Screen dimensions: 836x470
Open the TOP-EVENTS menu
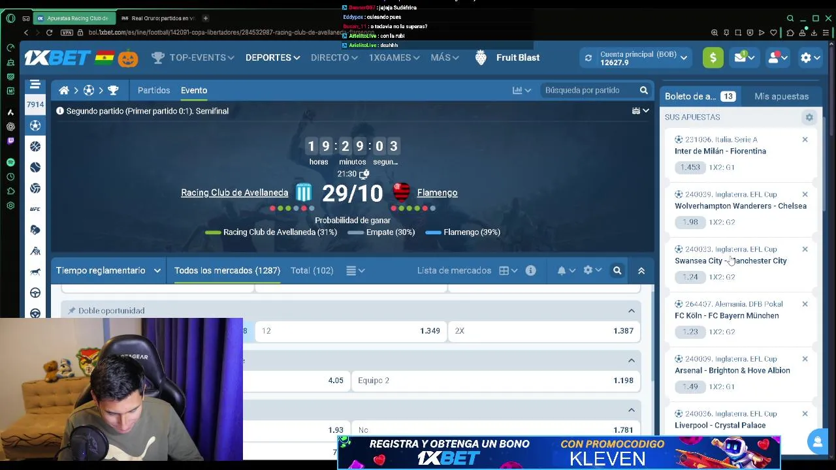pyautogui.click(x=193, y=57)
